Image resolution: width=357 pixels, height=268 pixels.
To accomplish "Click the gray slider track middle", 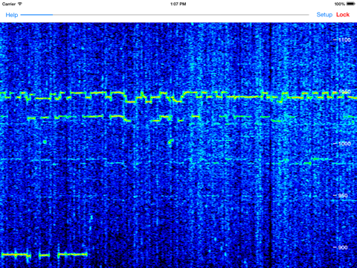I will point(181,15).
